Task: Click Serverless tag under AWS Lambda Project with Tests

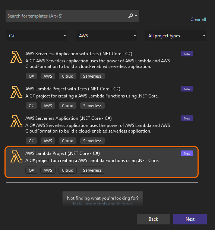Action: [92, 106]
